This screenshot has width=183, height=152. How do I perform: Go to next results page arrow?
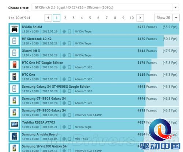[x=140, y=18]
